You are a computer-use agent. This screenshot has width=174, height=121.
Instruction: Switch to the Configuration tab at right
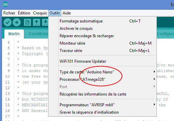[x=165, y=34]
